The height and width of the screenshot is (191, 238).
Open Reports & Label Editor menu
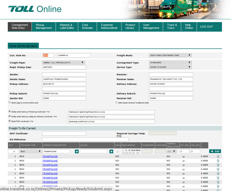click(67, 27)
